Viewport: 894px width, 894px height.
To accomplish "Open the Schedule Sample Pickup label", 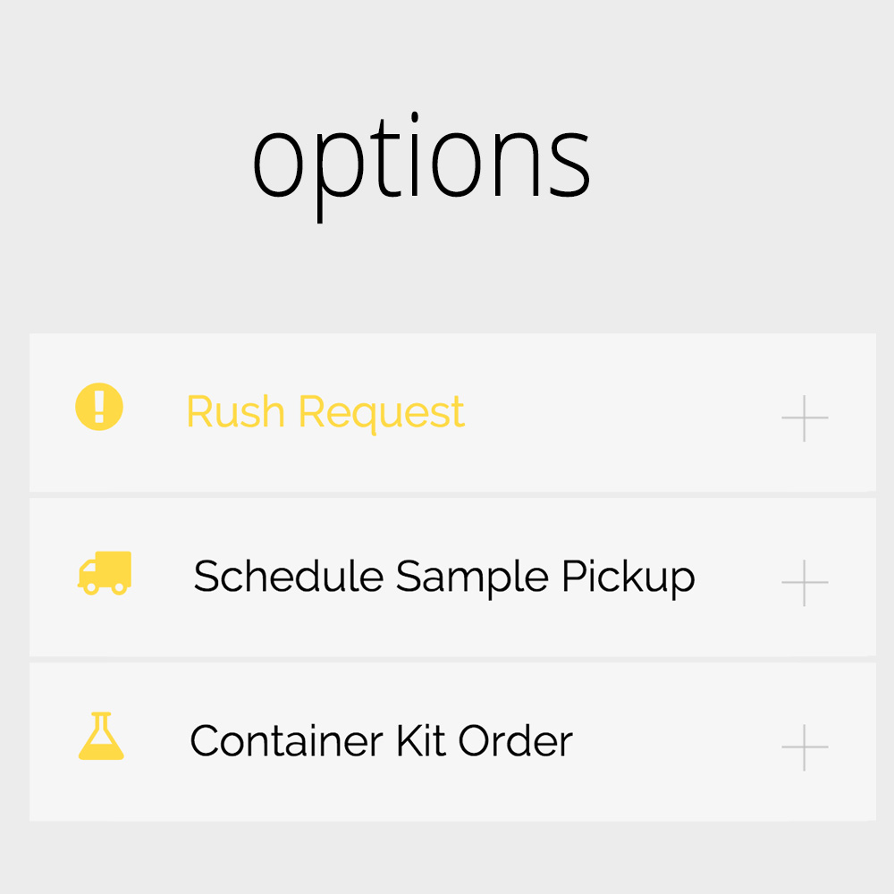I will pos(444,577).
